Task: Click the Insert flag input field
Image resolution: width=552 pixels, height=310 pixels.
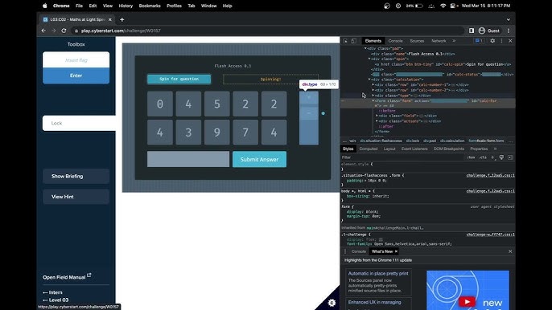Action: pyautogui.click(x=76, y=60)
